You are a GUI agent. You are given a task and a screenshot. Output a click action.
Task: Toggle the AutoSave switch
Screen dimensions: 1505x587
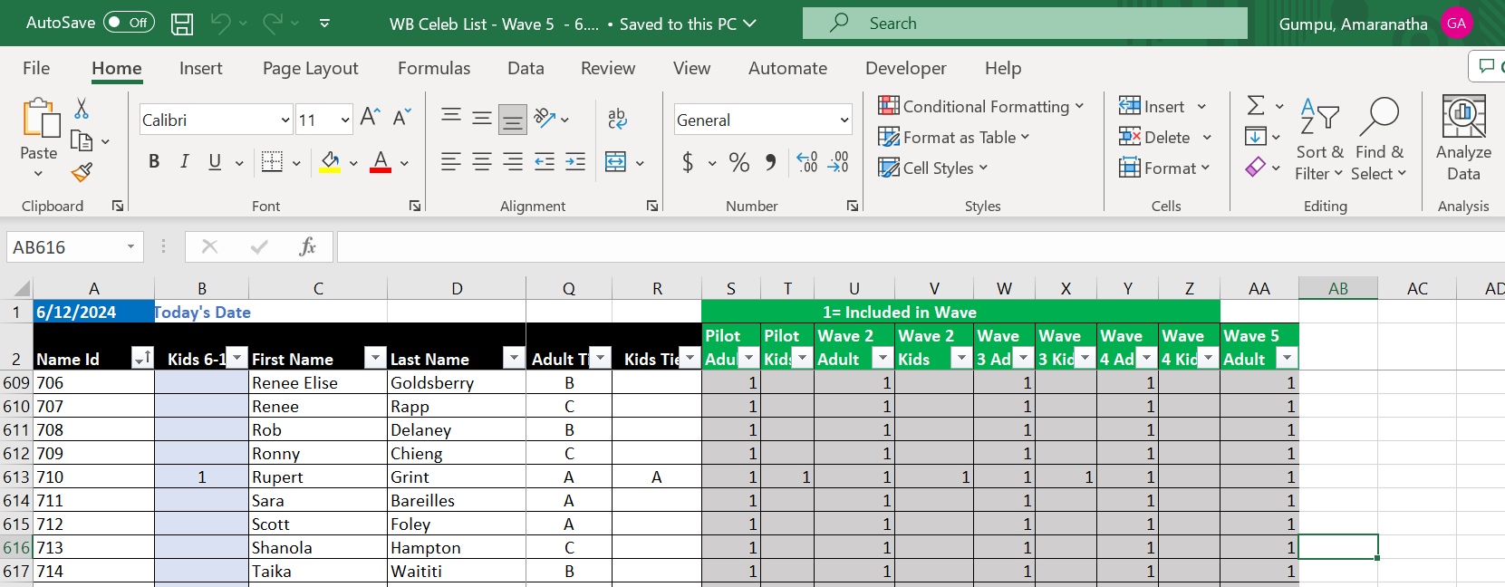click(129, 23)
